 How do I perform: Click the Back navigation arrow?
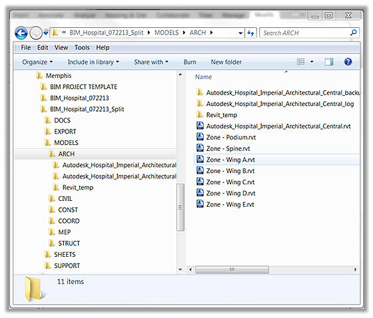[21, 33]
